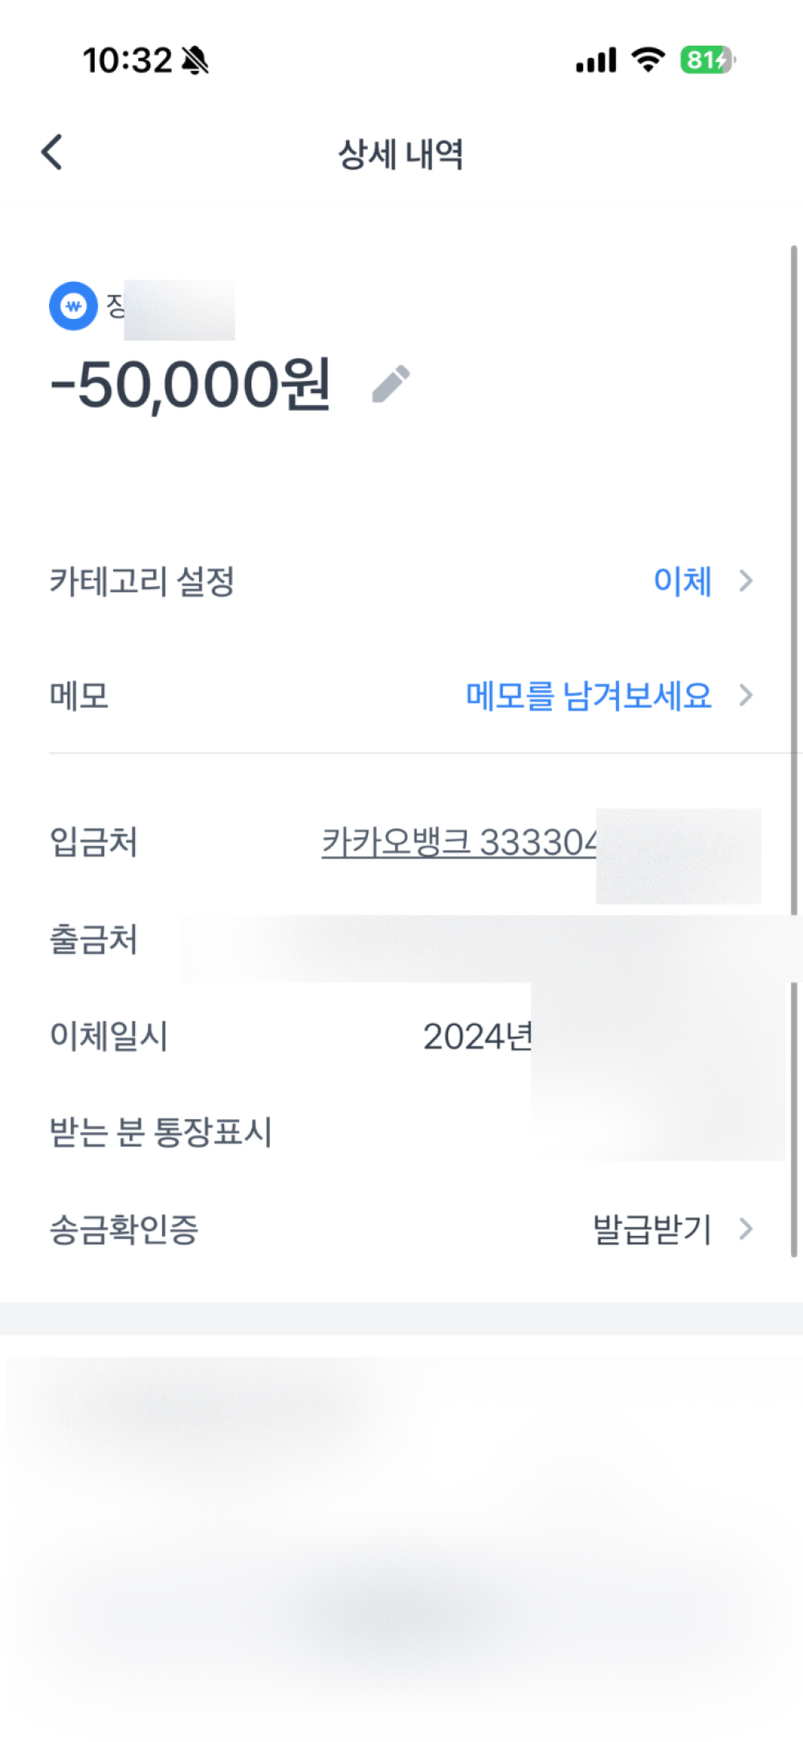Tap the pencil edit icon beside -50,000원
803x1742 pixels.
[x=391, y=384]
